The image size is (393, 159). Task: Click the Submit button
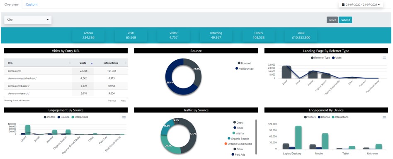point(345,20)
